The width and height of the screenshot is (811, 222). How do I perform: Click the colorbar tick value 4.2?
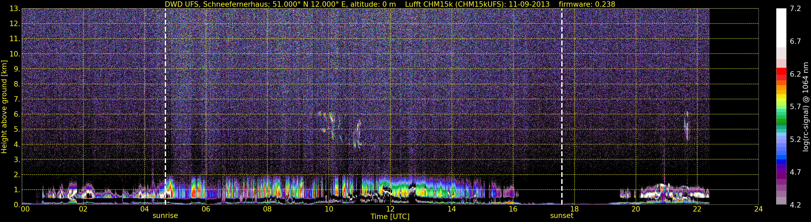pos(795,205)
